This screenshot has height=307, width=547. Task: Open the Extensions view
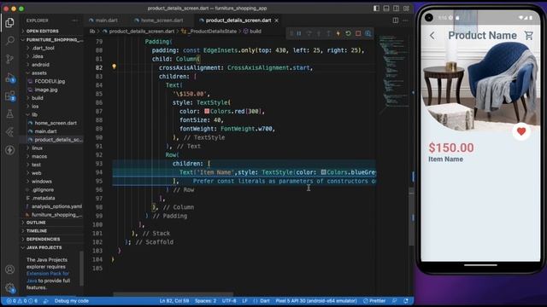click(9, 96)
